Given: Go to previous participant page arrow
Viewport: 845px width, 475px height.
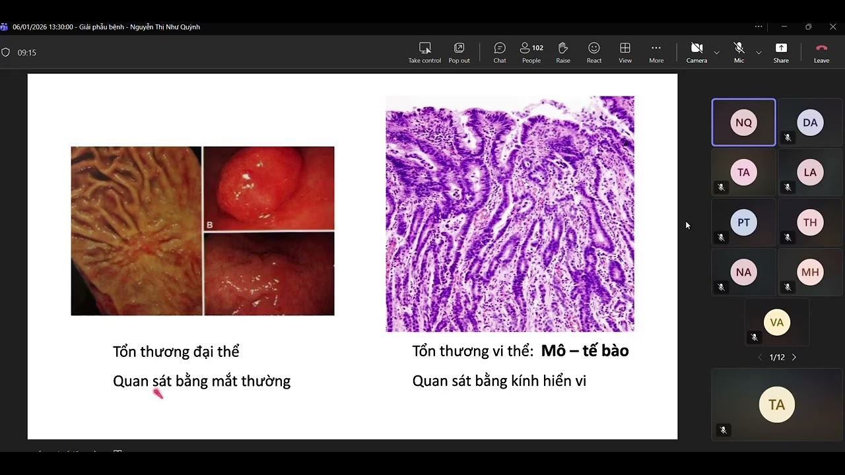Looking at the screenshot, I should pos(760,357).
